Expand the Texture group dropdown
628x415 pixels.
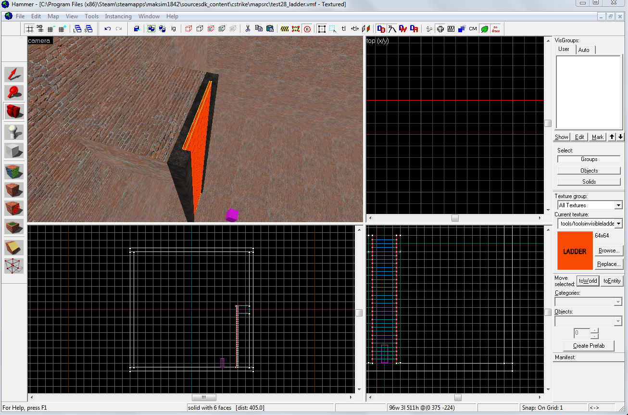pyautogui.click(x=618, y=205)
